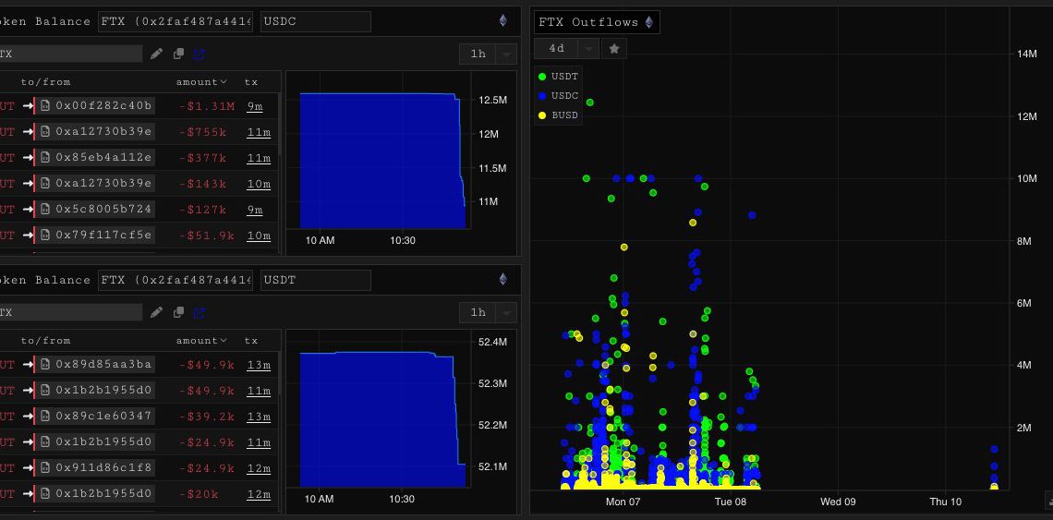
Task: Click Ethereum icon beside FTX Outflows title
Action: [648, 22]
